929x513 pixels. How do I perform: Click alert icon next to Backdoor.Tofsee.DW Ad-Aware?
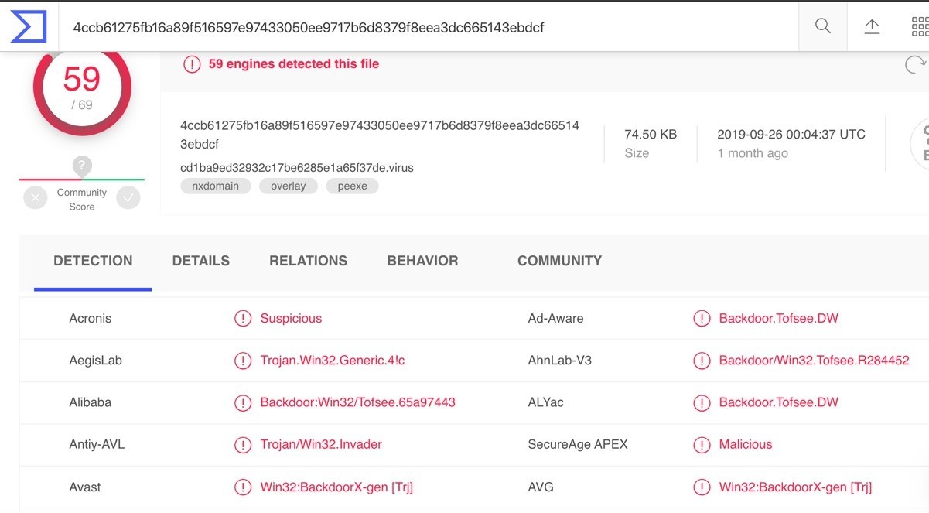(x=702, y=318)
